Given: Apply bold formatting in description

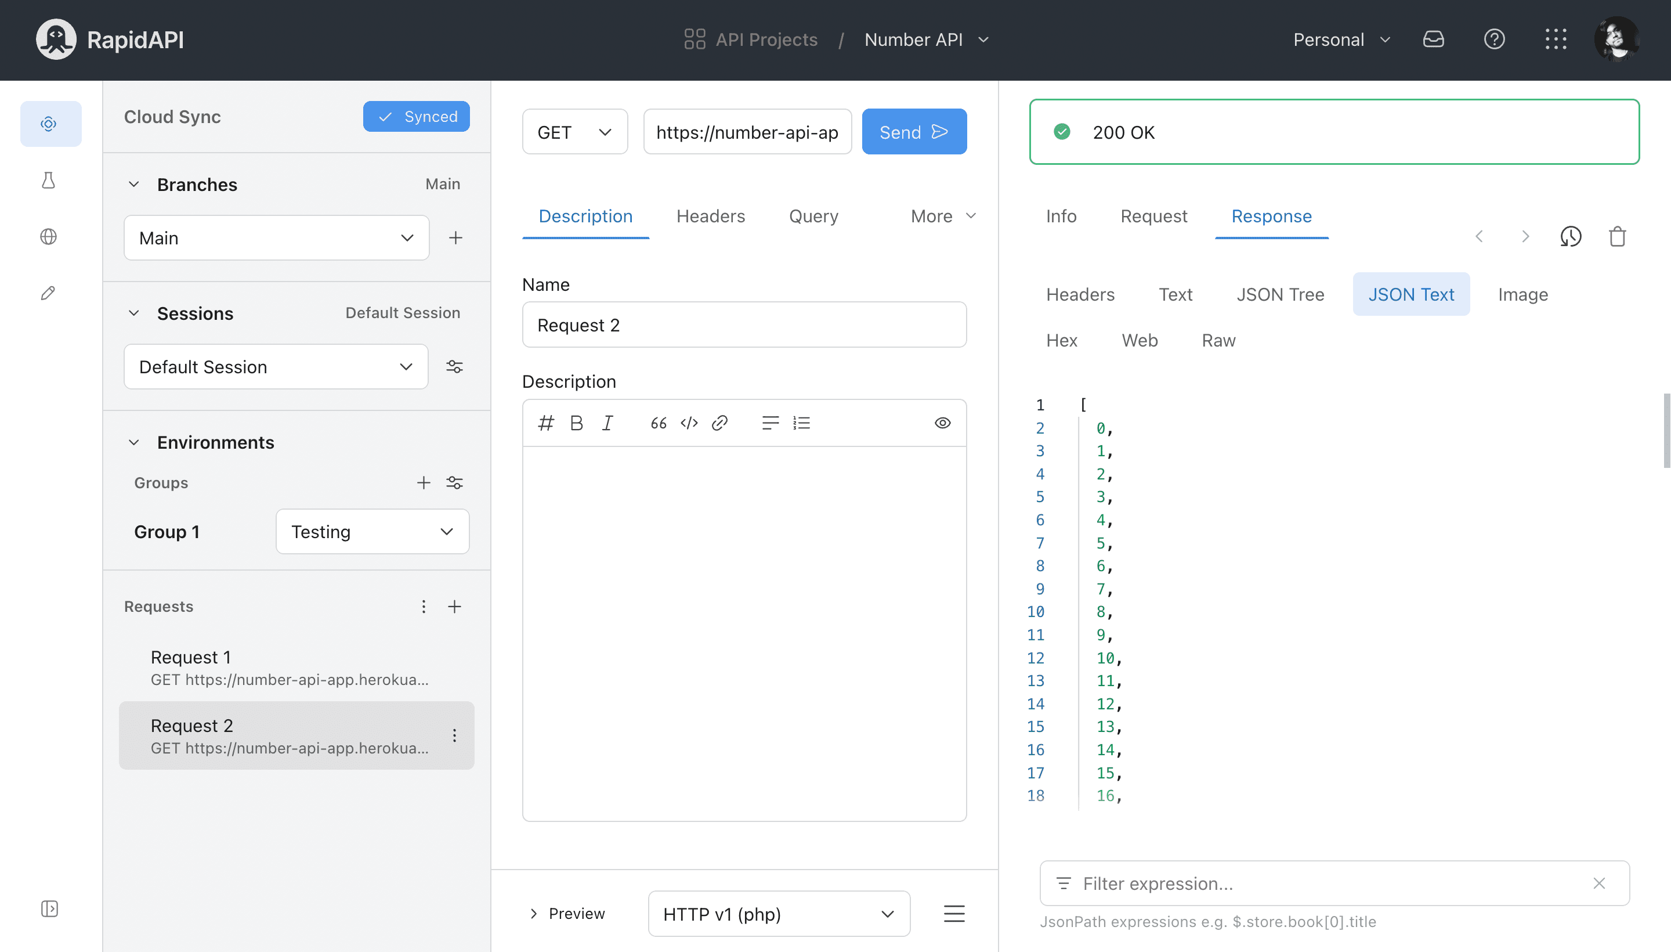Looking at the screenshot, I should [x=576, y=423].
